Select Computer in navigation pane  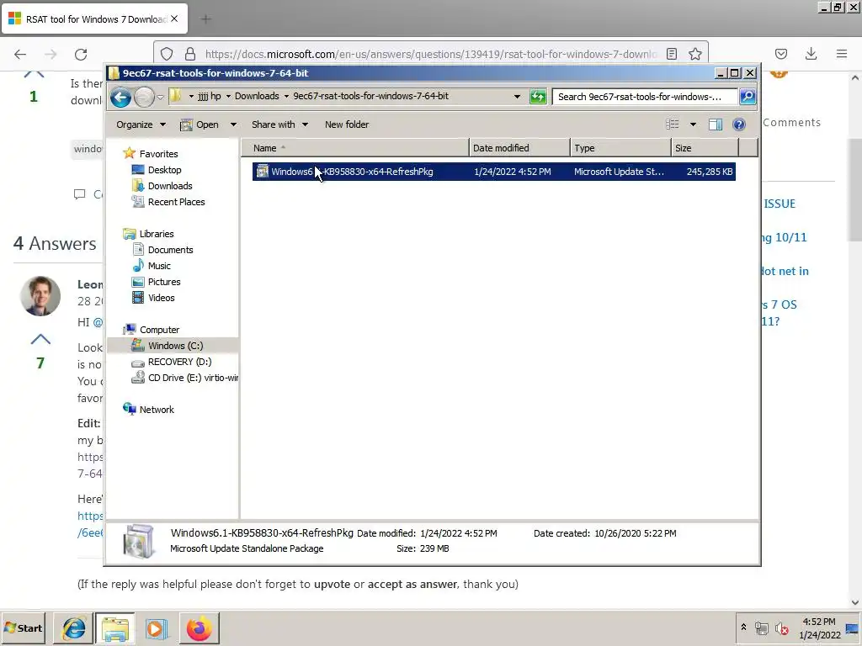tap(159, 330)
